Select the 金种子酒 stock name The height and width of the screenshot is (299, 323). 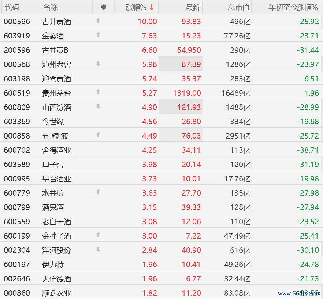(x=57, y=236)
